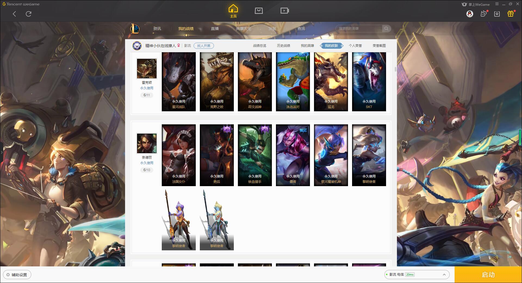Refresh the page with reload icon
Viewport: 522px width, 283px height.
tap(29, 14)
